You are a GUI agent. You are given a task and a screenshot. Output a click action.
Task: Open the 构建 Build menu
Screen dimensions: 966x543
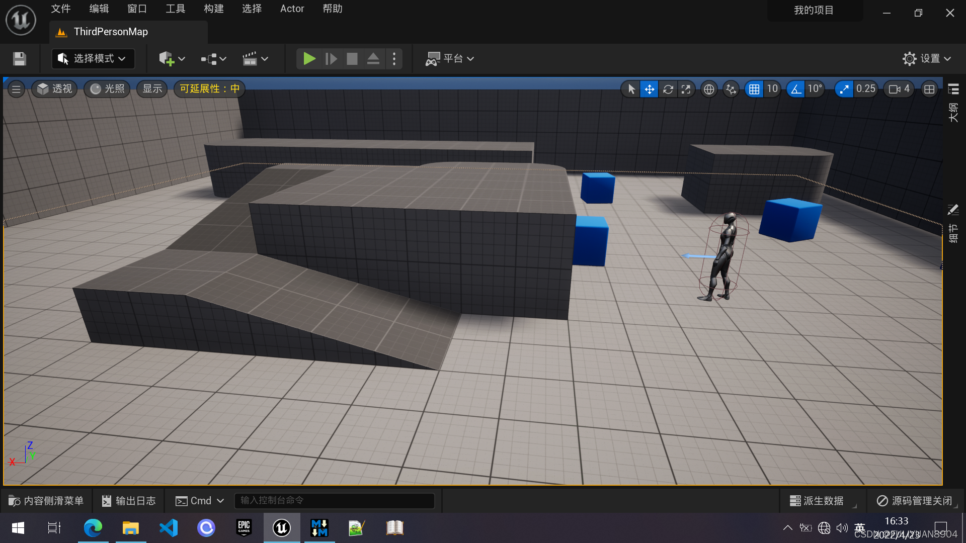[x=214, y=9]
